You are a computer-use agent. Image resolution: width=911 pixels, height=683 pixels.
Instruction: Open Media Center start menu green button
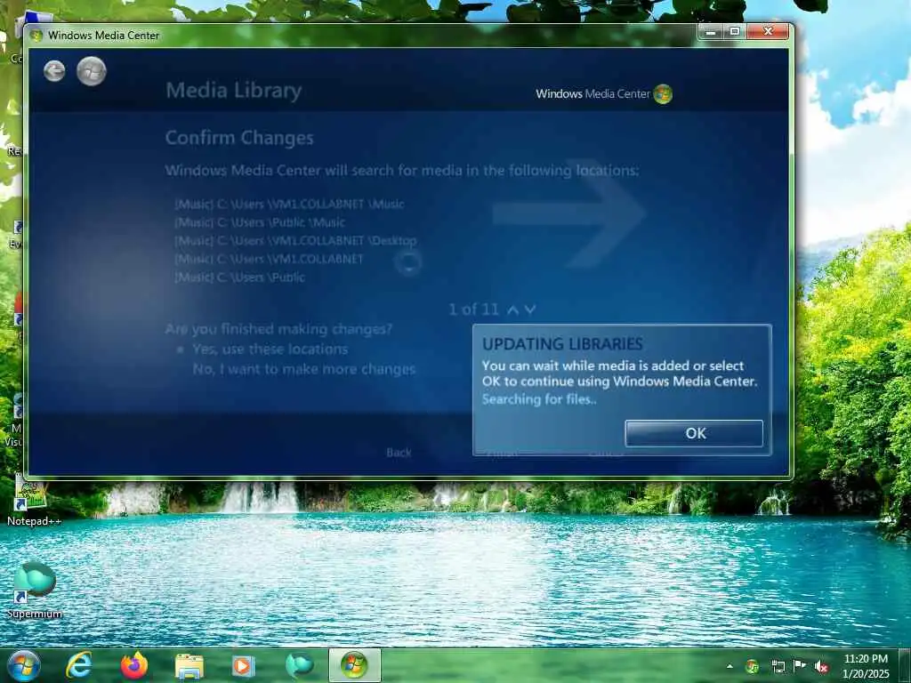point(92,71)
